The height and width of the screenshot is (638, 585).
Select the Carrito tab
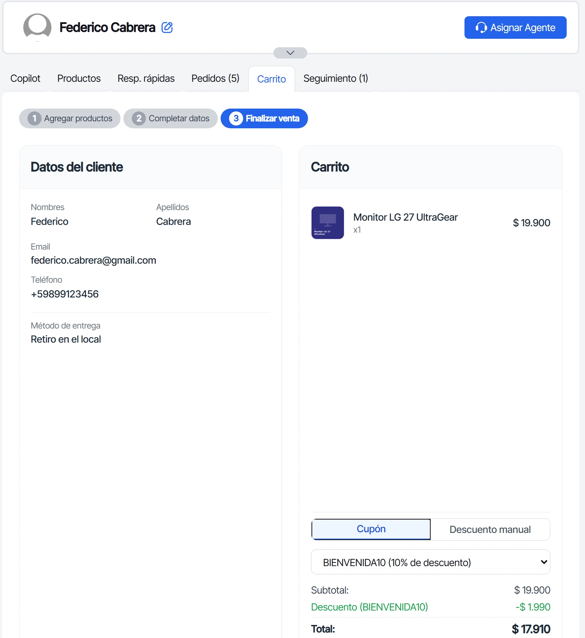[x=271, y=79]
